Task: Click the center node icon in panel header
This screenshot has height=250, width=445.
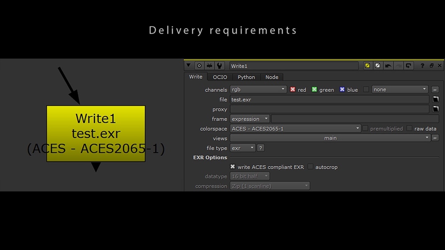Action: (199, 66)
